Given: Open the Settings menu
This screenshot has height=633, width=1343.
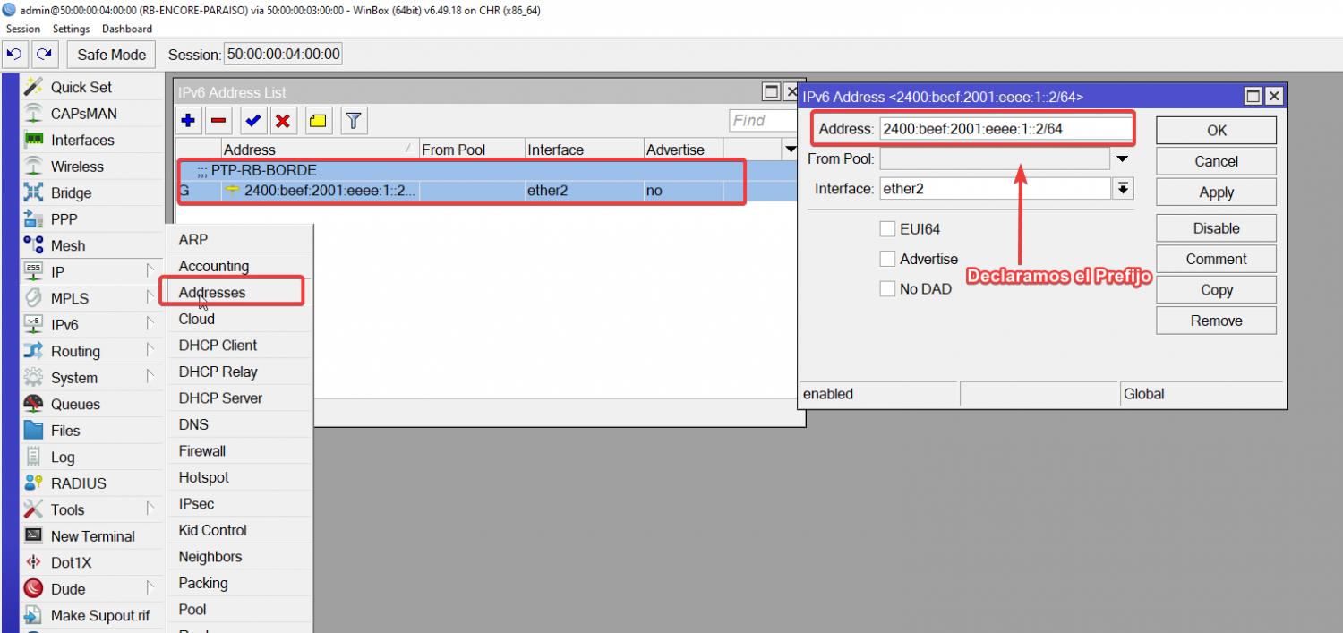Looking at the screenshot, I should coord(71,29).
